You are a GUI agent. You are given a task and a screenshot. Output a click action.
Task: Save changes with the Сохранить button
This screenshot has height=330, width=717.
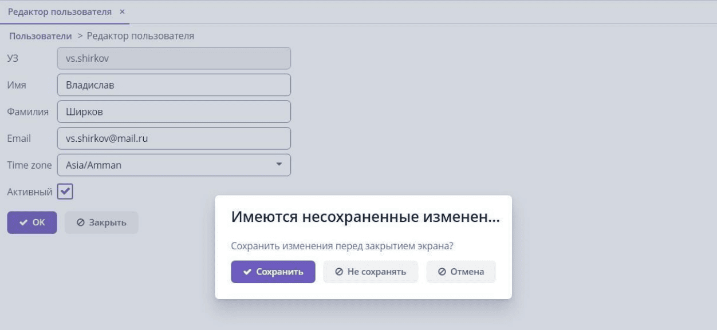pos(273,272)
